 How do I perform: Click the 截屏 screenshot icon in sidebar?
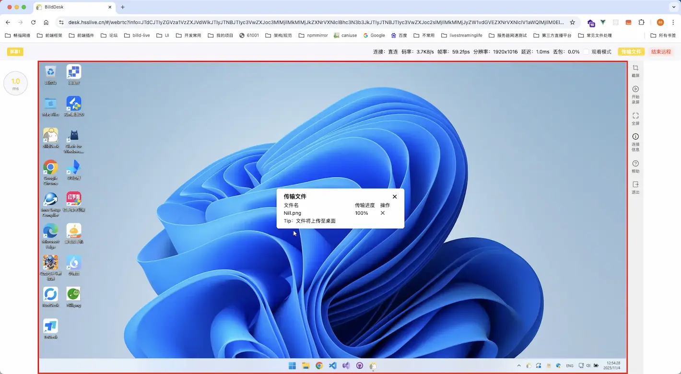[x=635, y=69]
